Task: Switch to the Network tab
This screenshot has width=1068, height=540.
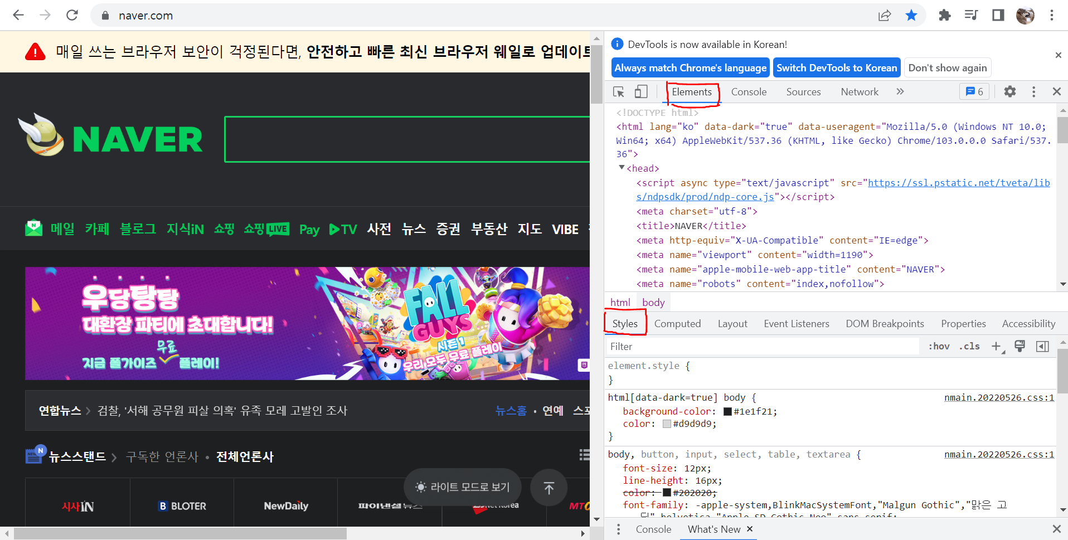Action: pos(860,92)
